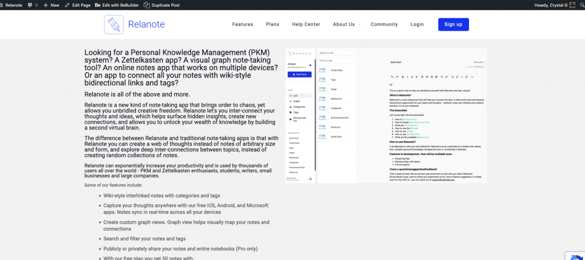The image size is (585, 260).
Task: Click the New content plus item
Action: pos(51,5)
